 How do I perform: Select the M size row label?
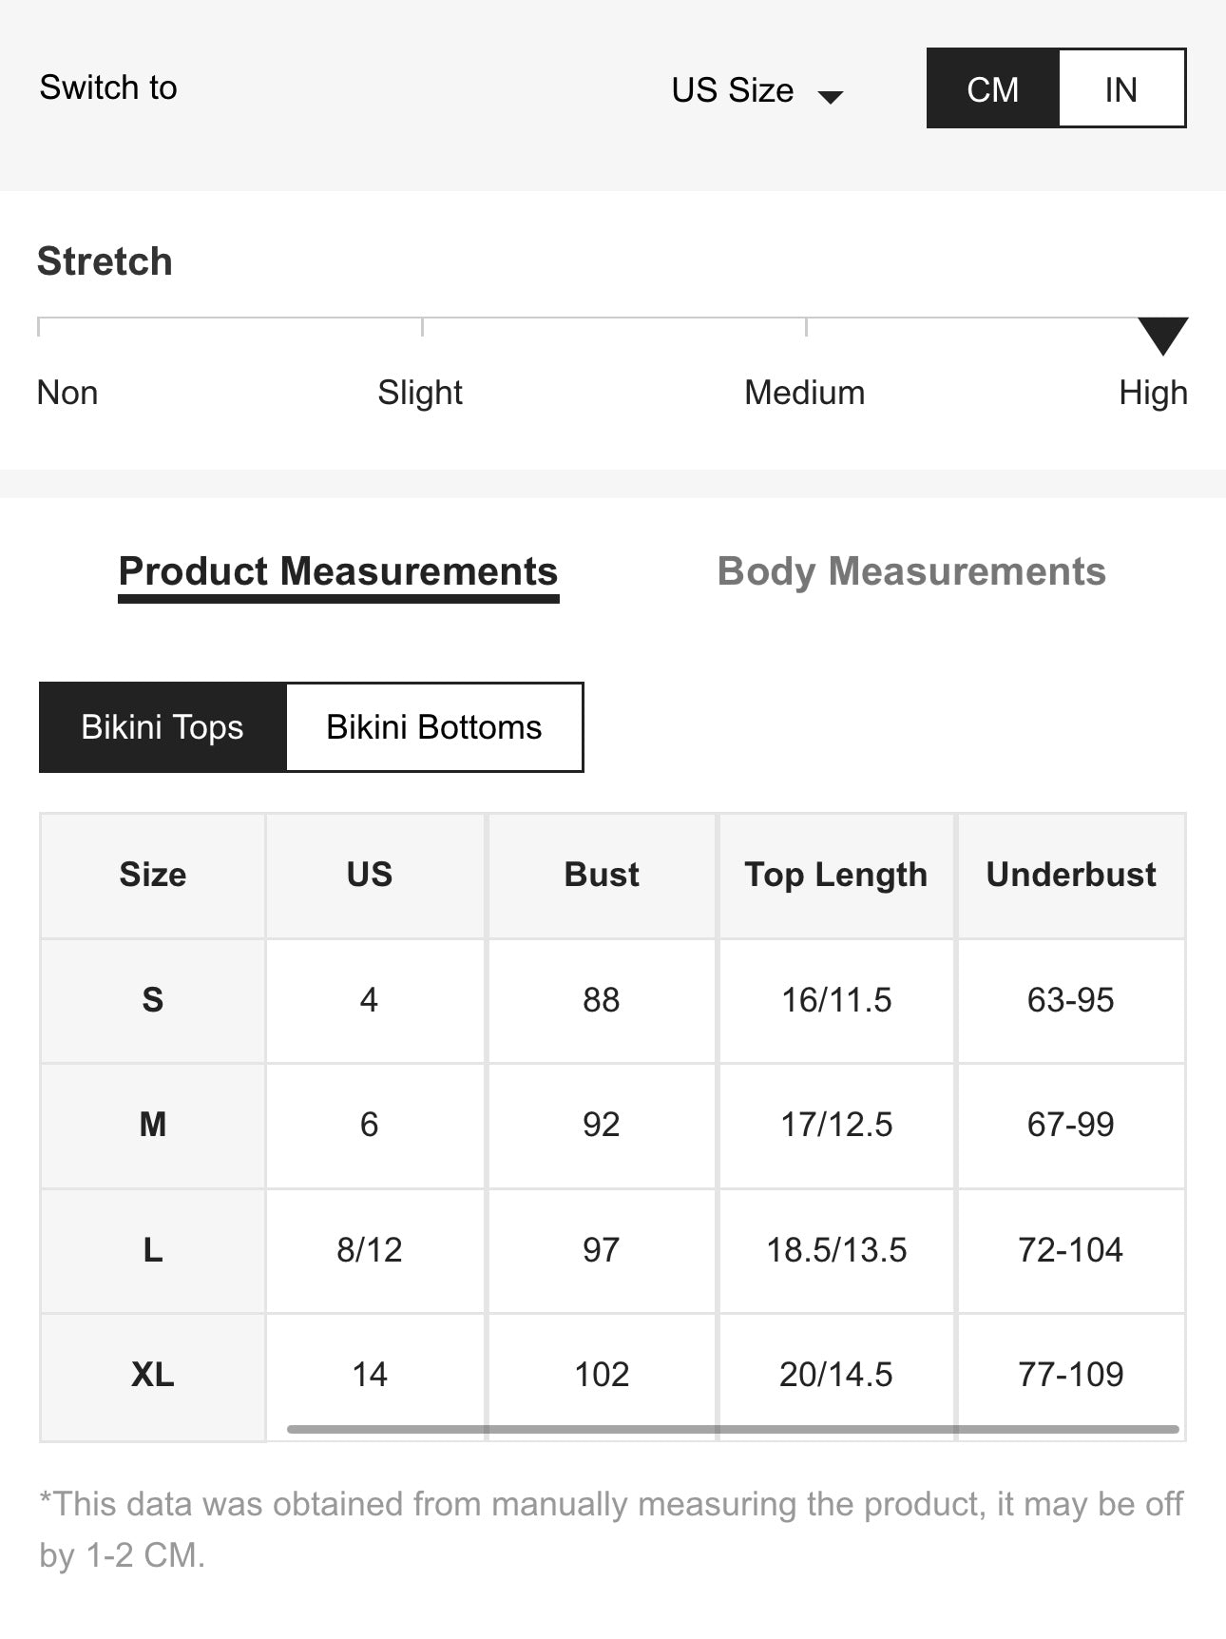(153, 1125)
